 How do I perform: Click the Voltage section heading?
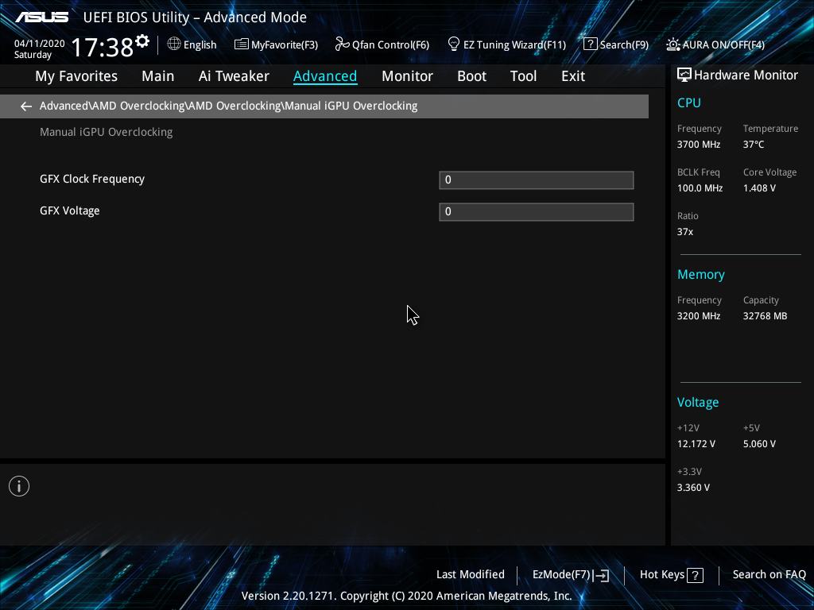click(698, 403)
